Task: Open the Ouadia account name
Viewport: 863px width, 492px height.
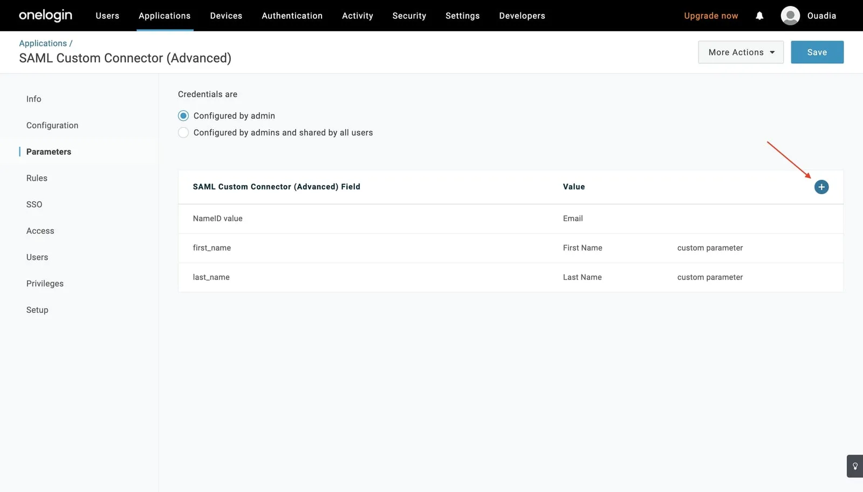Action: (x=821, y=16)
